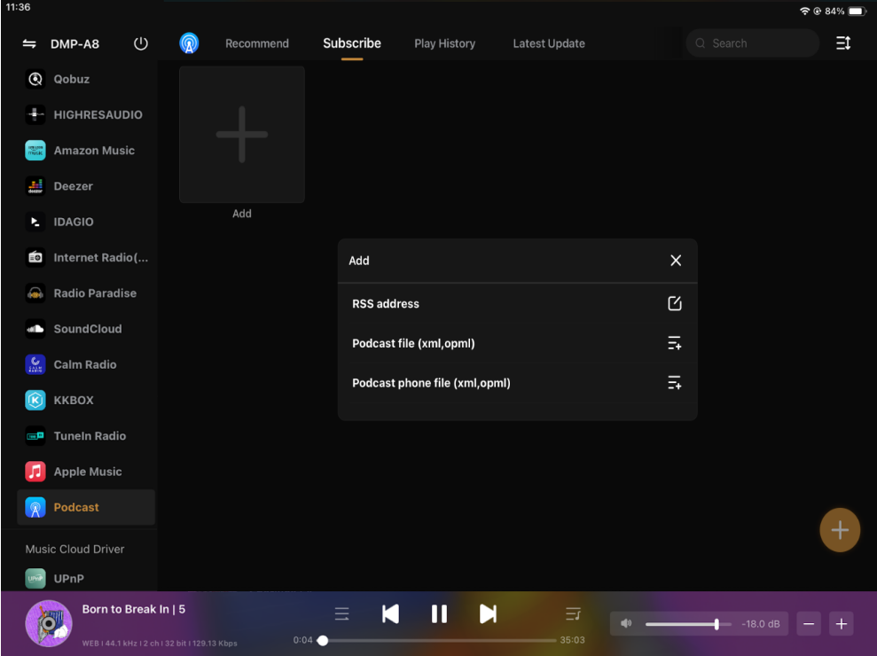
Task: Open the playback menu icon left of previous
Action: point(341,614)
